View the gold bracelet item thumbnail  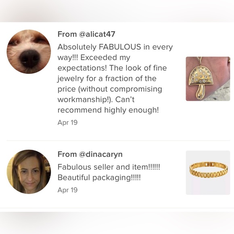208,173
